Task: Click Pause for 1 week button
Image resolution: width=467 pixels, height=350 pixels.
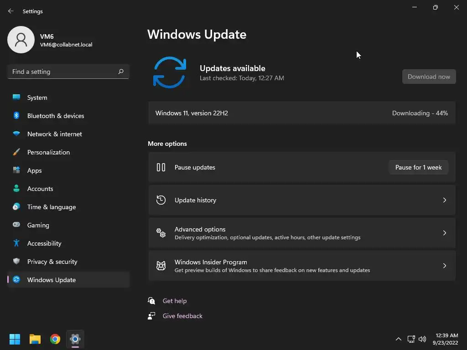Action: click(419, 167)
